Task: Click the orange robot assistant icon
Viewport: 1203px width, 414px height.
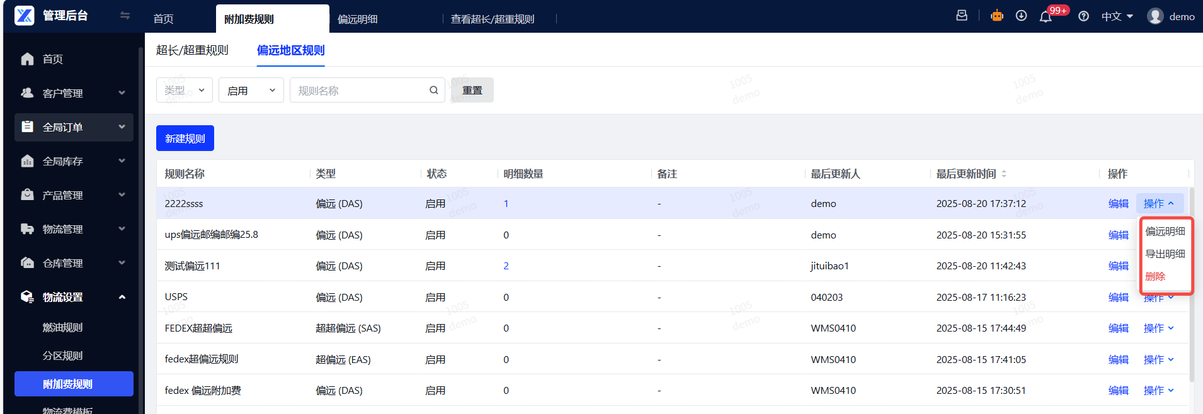Action: tap(997, 16)
